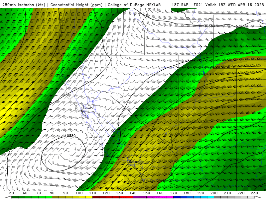Click the purple swatch starting at 140
The height and width of the screenshot is (199, 266).
136,197
